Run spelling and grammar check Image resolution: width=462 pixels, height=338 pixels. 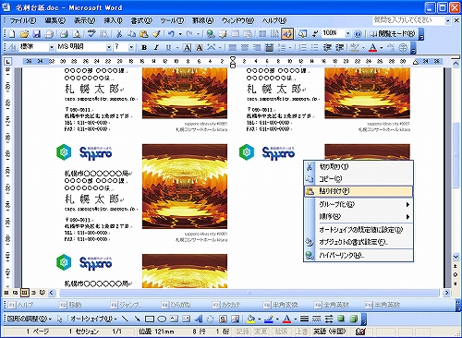point(91,34)
